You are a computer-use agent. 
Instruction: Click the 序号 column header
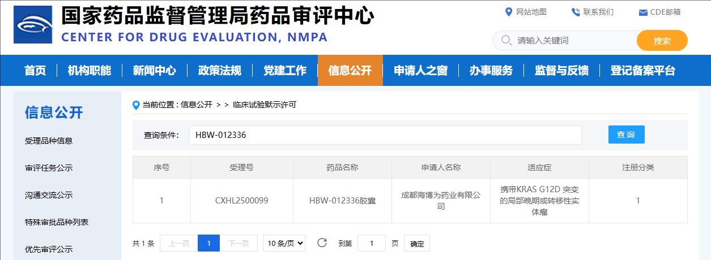coord(161,168)
